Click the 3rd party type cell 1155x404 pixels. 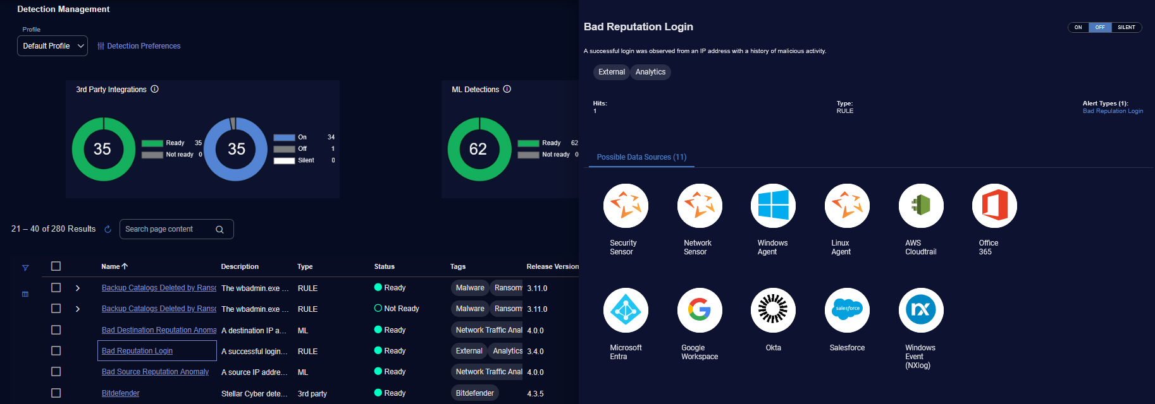[x=312, y=394]
